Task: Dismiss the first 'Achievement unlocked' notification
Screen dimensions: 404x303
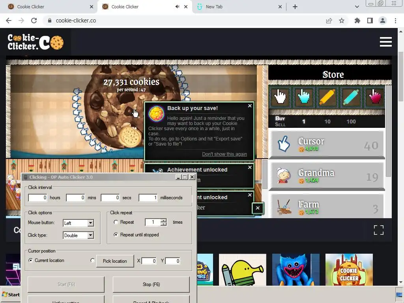Action: (x=250, y=167)
